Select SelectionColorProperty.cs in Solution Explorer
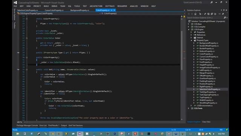This screenshot has height=136, width=241. point(210,89)
